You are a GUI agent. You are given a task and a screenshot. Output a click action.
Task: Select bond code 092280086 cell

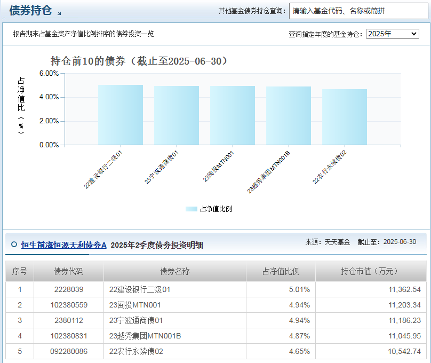[x=69, y=351]
